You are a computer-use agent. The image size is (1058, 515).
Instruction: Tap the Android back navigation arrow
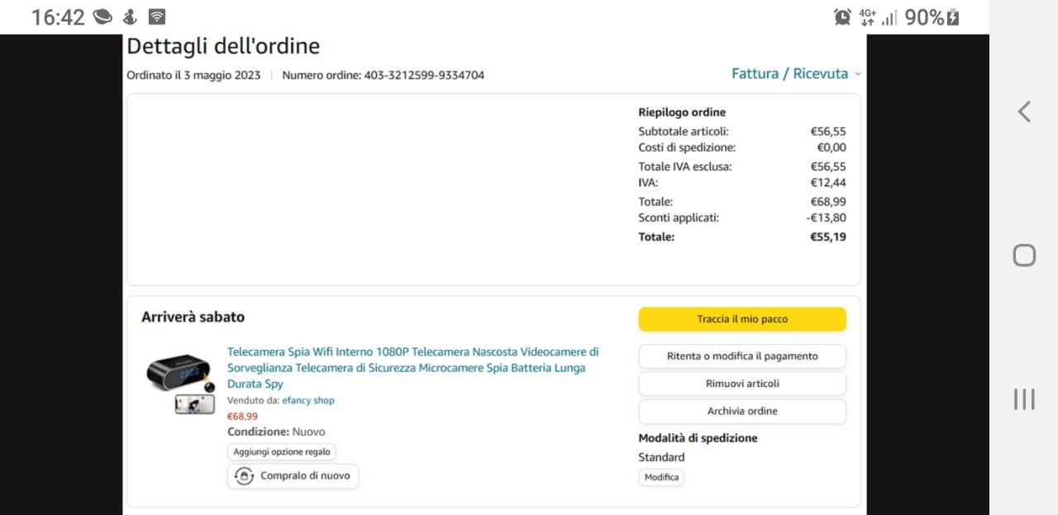tap(1024, 112)
